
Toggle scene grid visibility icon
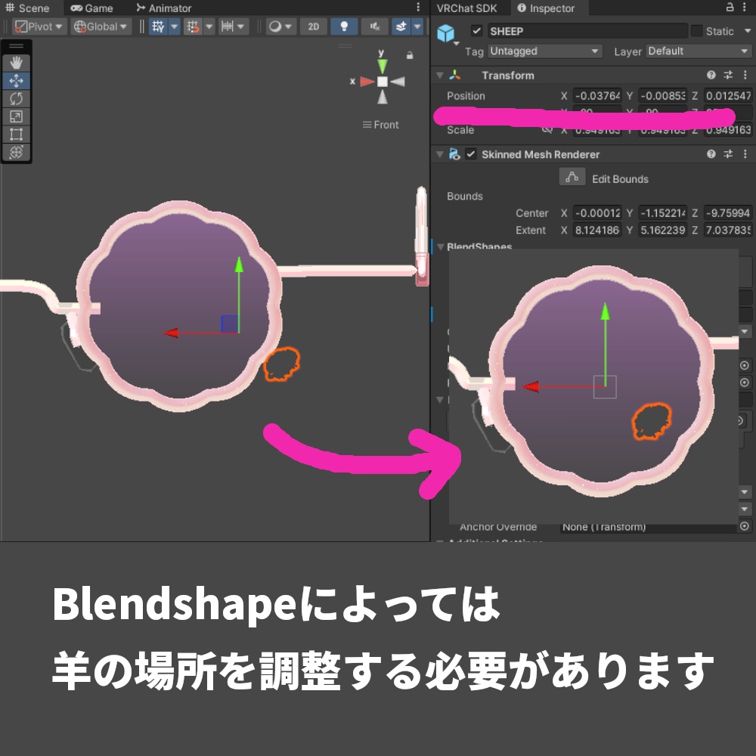pyautogui.click(x=158, y=26)
